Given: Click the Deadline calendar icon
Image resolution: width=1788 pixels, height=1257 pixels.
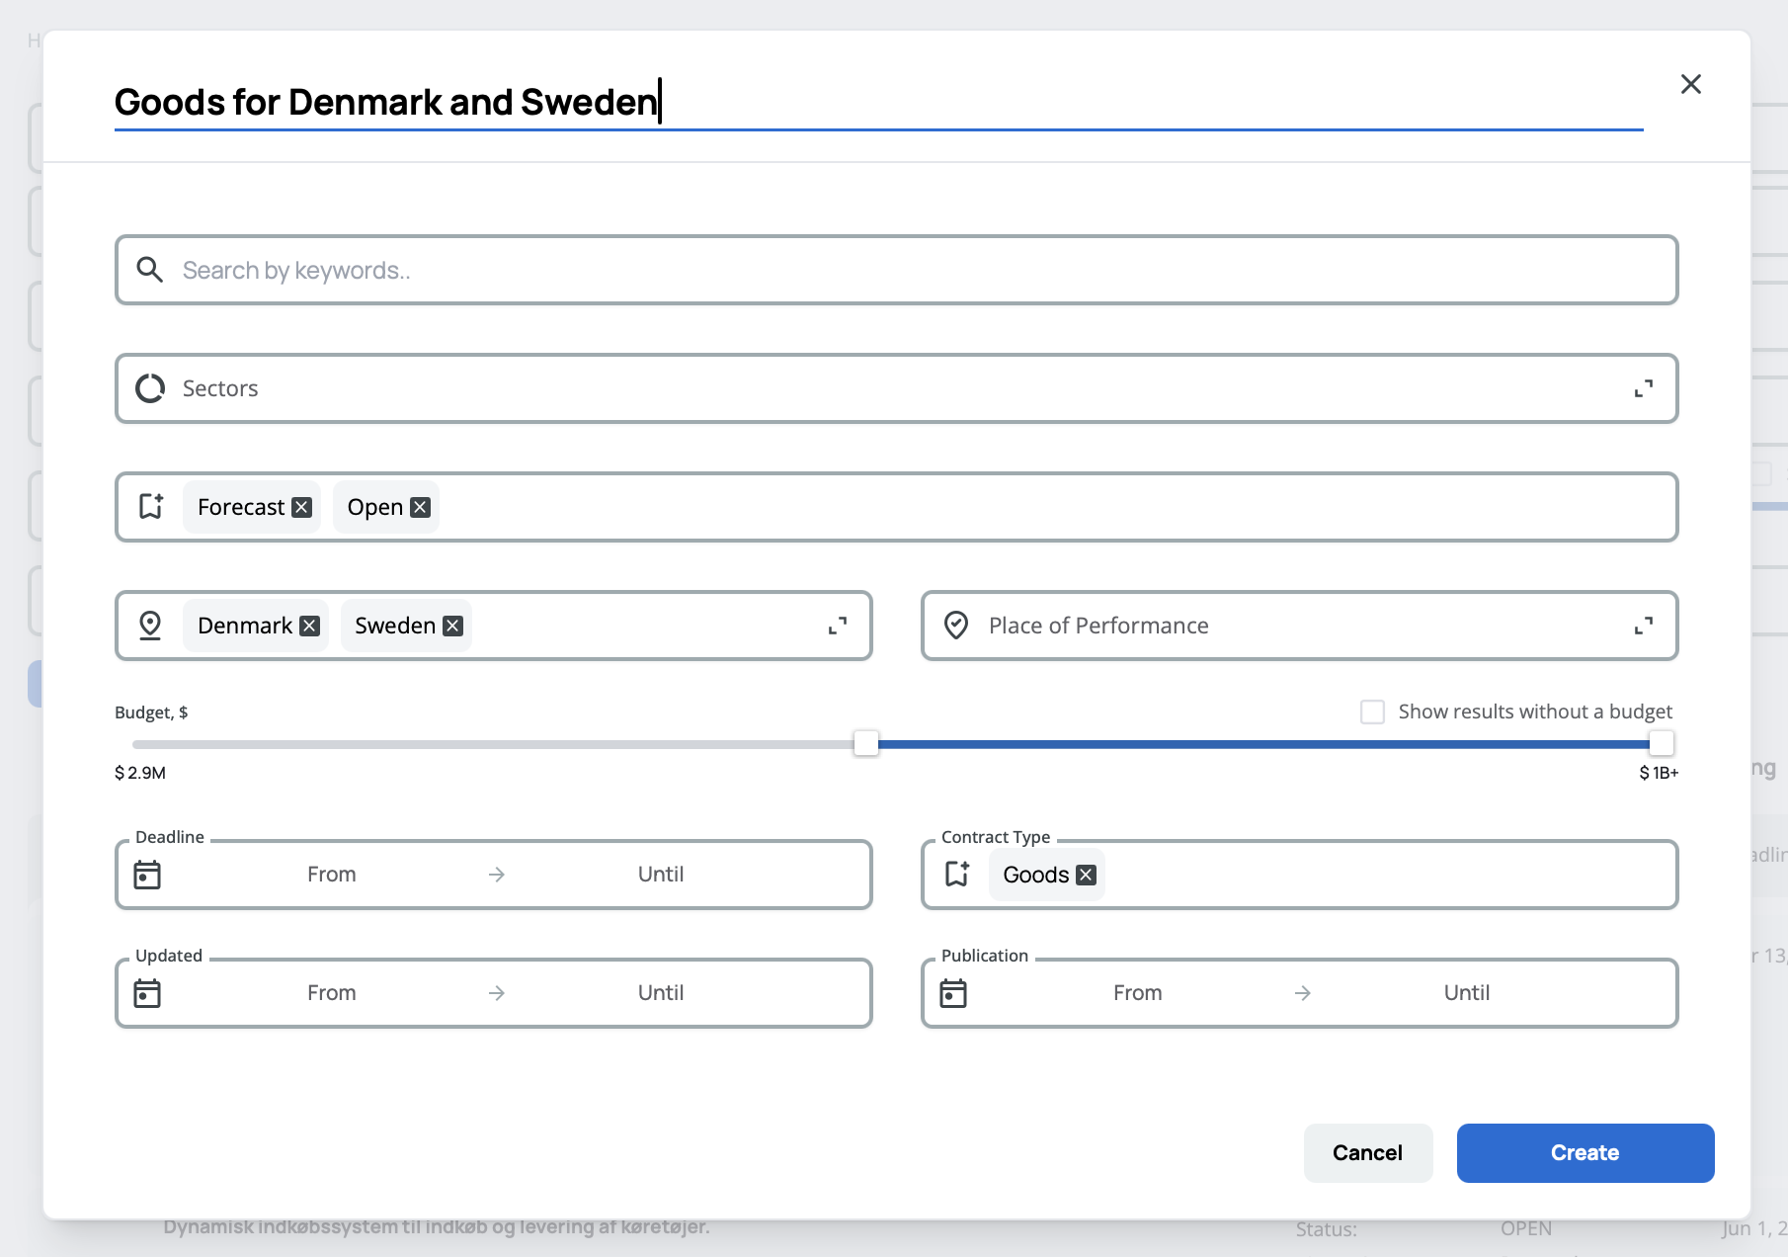Looking at the screenshot, I should point(147,875).
